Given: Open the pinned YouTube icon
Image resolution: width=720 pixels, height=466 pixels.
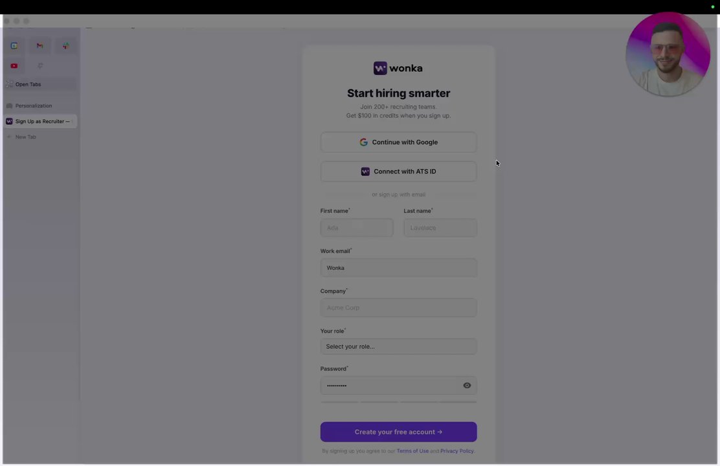Looking at the screenshot, I should point(14,65).
